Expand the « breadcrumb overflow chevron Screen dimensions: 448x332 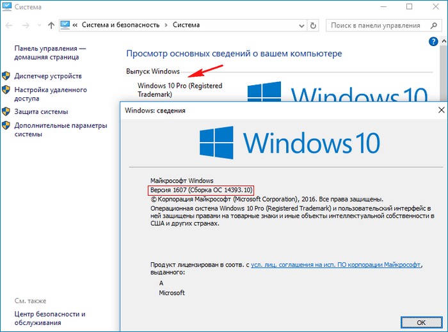(76, 26)
